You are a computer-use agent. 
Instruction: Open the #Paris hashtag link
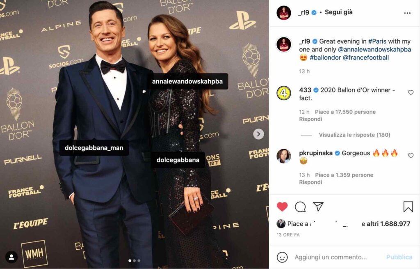(x=377, y=41)
